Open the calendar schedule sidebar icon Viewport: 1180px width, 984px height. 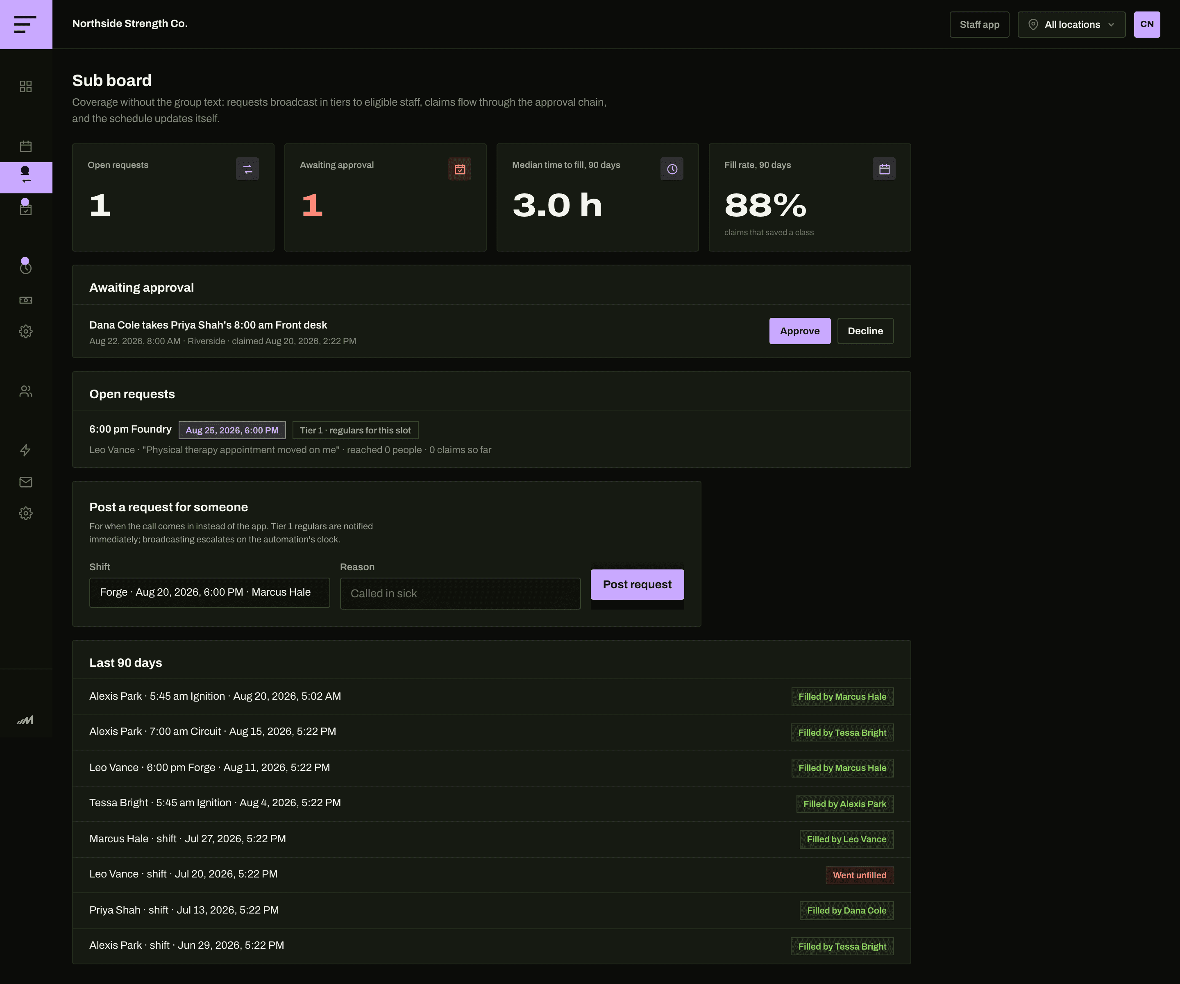coord(26,146)
